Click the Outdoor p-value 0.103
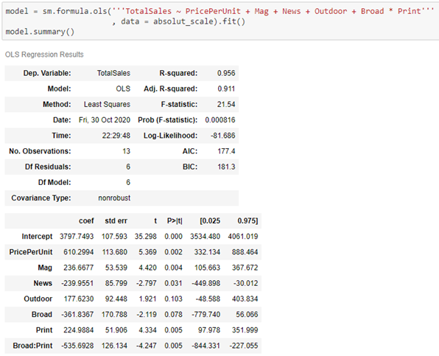The image size is (439, 356). (173, 299)
